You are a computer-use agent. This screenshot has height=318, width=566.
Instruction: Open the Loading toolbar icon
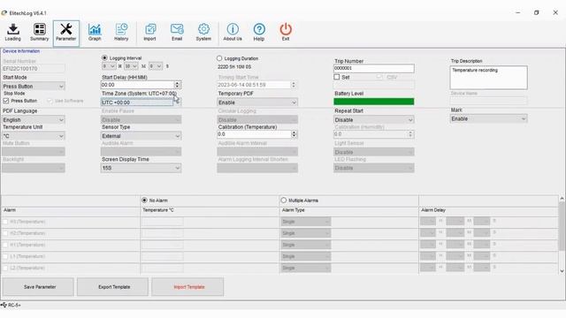[13, 33]
